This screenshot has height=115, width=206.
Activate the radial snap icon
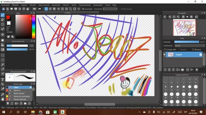(x=62, y=9)
